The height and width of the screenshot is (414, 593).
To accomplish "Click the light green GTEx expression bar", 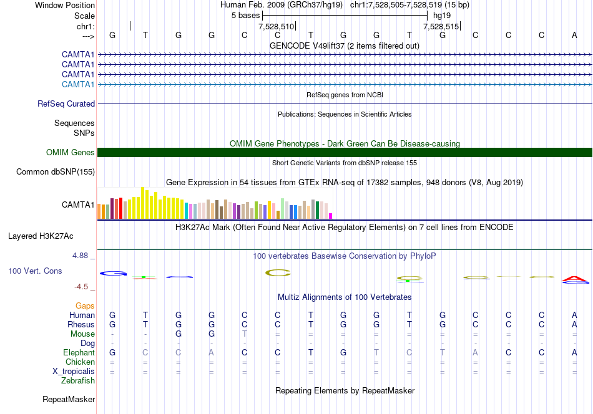I will tap(282, 208).
